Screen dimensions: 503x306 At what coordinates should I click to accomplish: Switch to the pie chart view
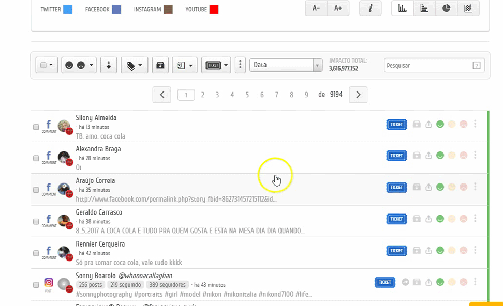coord(446,8)
